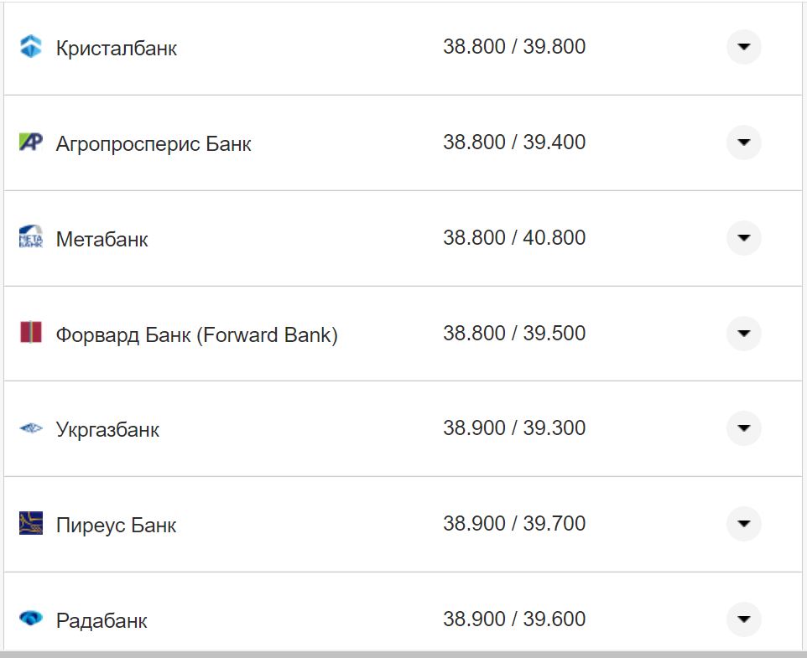Expand the Кристалбанк row details

coord(743,47)
